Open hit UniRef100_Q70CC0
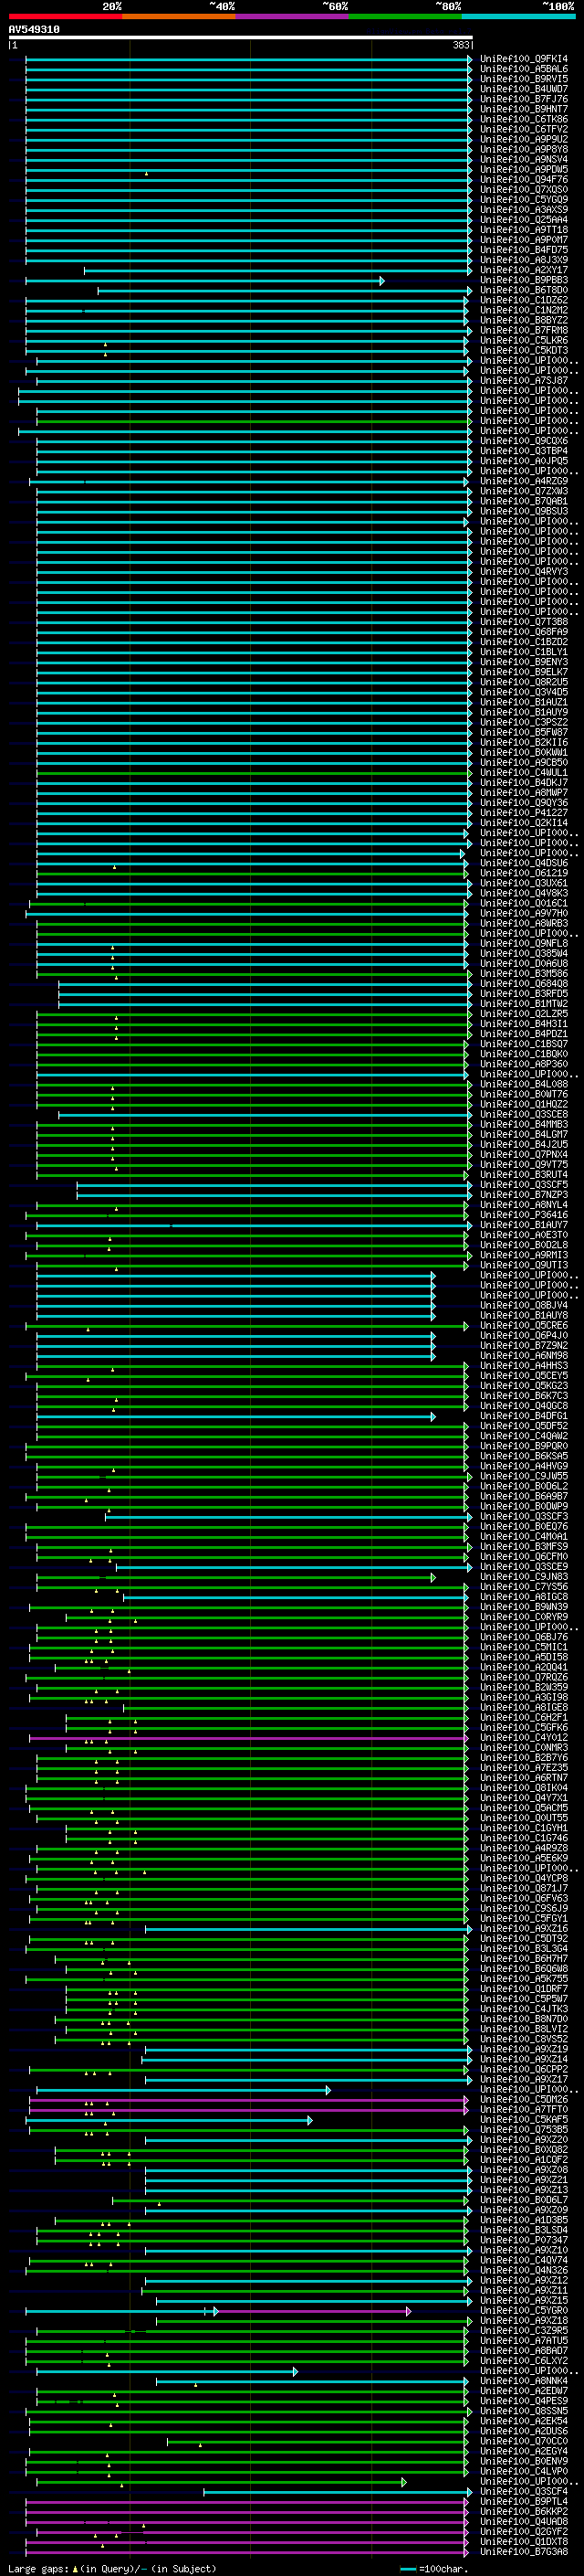This screenshot has height=2576, width=584. click(x=524, y=2441)
